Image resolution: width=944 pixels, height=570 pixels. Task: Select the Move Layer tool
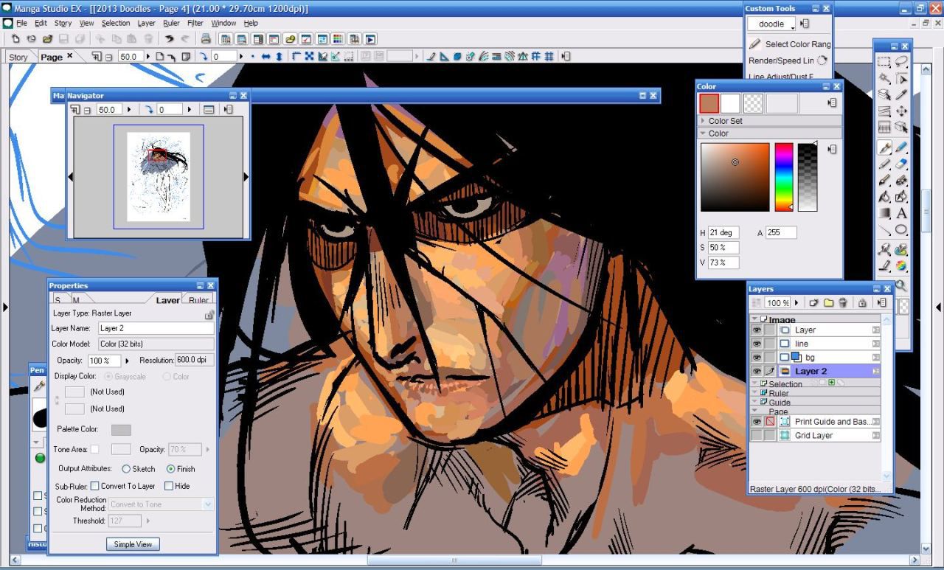point(901,111)
